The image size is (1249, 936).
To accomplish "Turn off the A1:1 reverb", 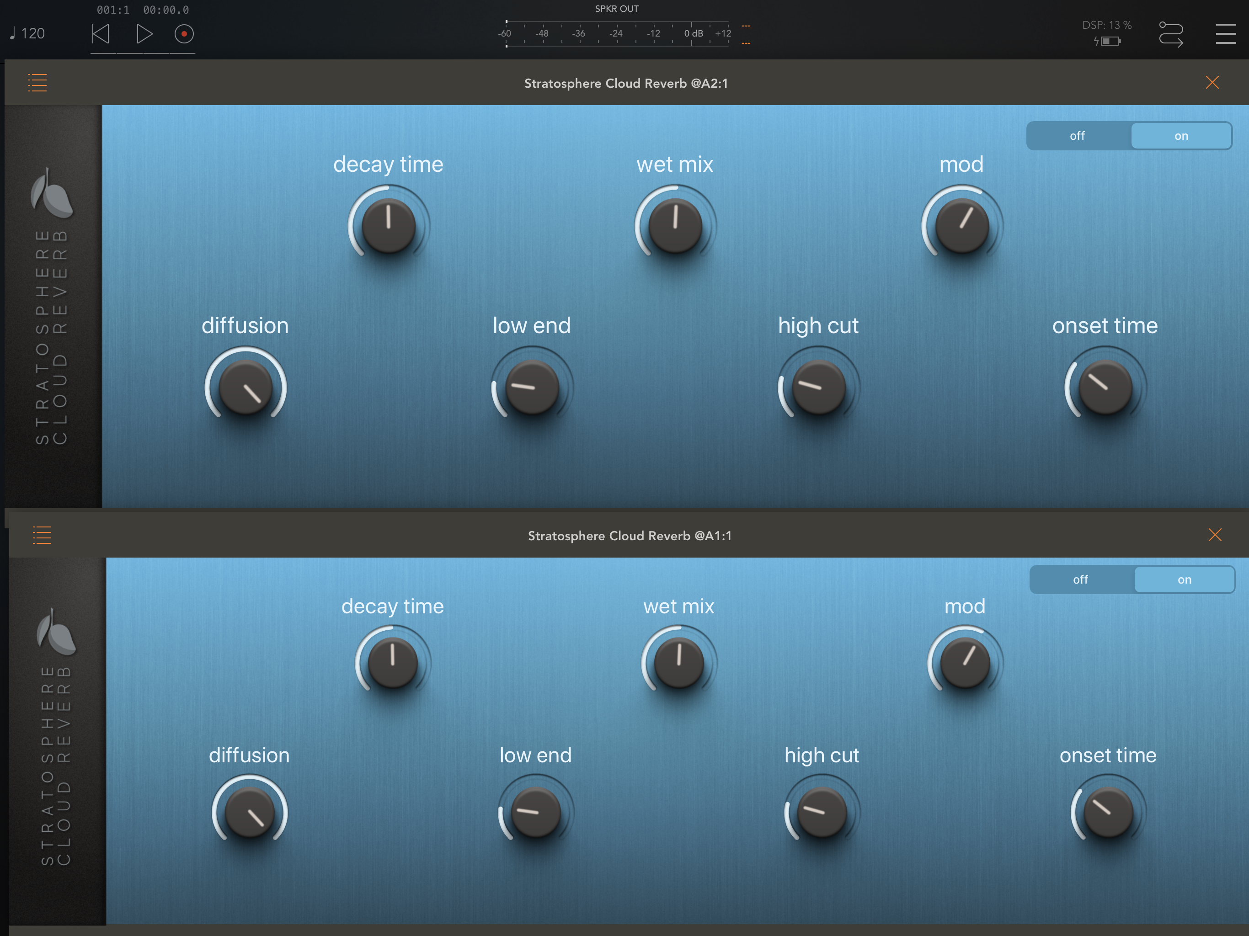I will pyautogui.click(x=1080, y=580).
